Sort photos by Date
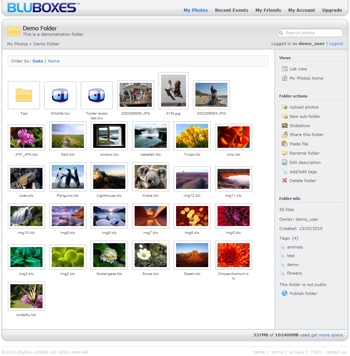Image resolution: width=350 pixels, height=356 pixels. (38, 61)
